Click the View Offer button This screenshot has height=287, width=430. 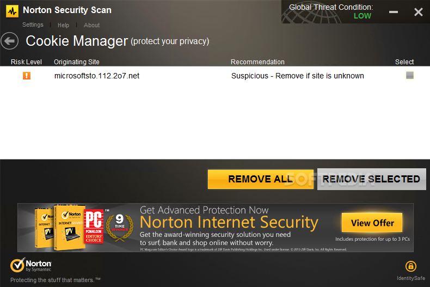tap(372, 223)
